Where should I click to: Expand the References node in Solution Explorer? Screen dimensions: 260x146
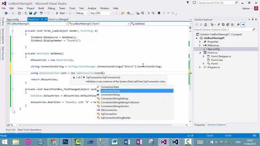point(200,45)
